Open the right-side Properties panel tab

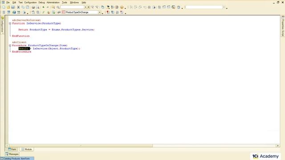[x=283, y=26]
